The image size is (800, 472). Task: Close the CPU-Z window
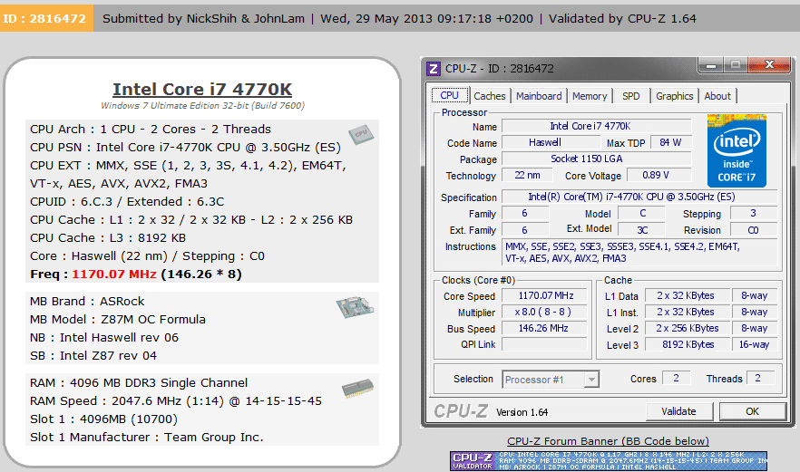769,64
